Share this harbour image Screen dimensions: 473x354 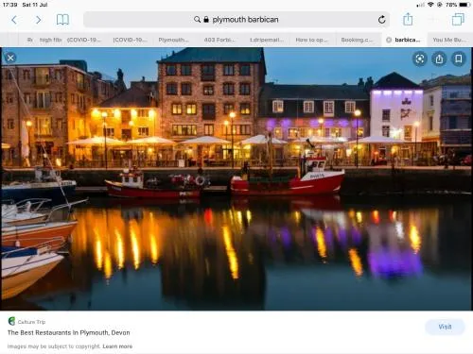click(439, 59)
